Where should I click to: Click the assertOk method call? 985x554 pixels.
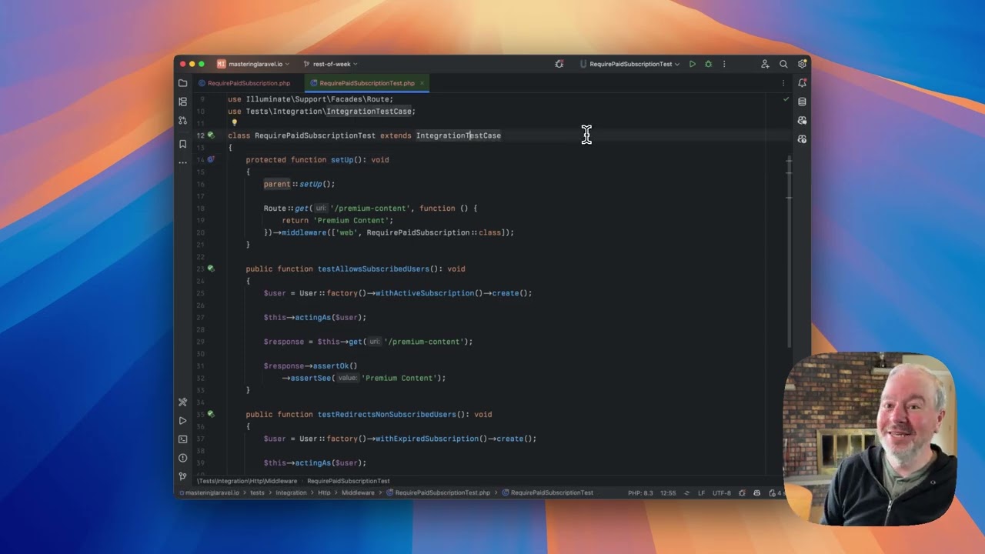[330, 365]
